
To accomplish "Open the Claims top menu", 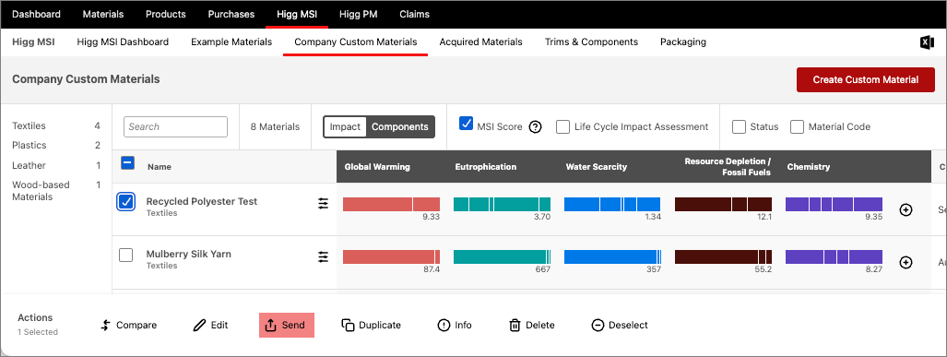I will coord(414,14).
